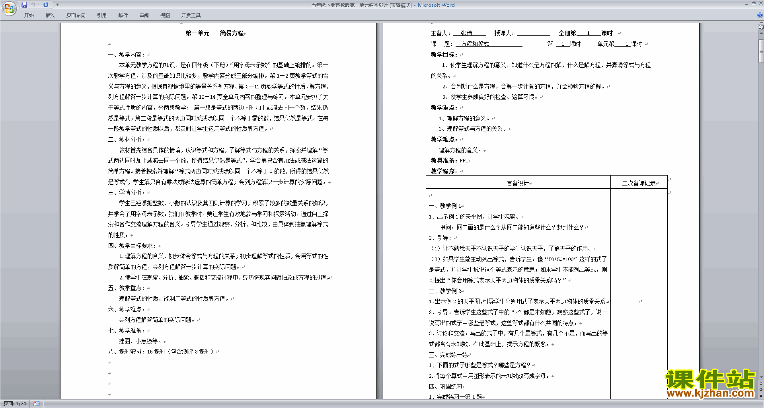Click the bold heading 教学程序
Screen dimensions: 764x408
444,172
